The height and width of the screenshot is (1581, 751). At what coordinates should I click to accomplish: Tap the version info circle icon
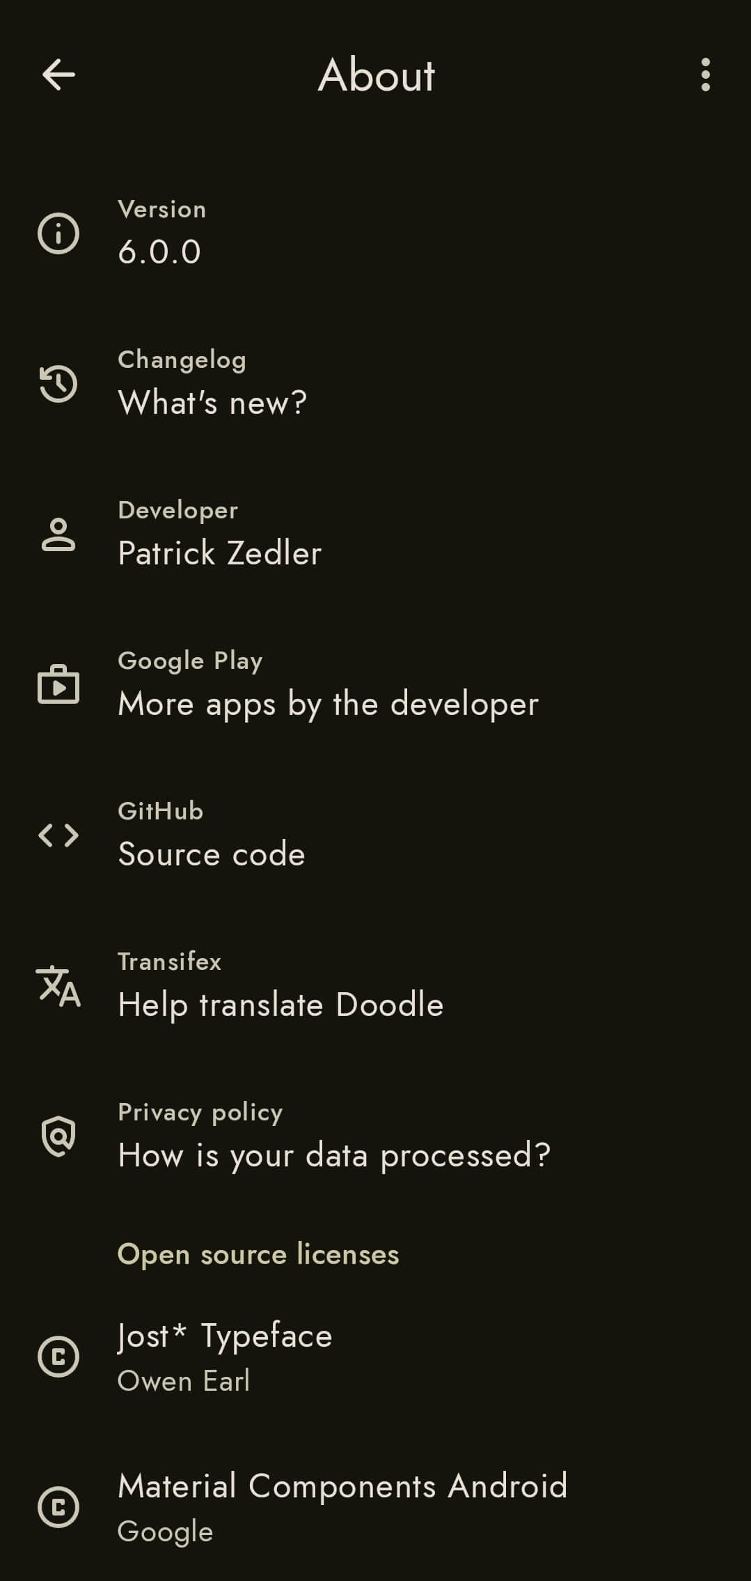(58, 233)
